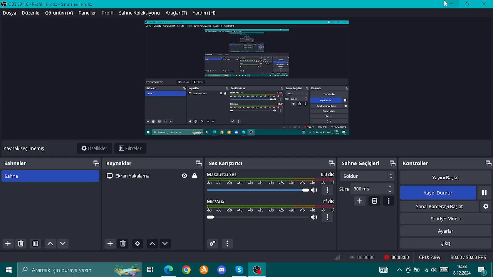Open scene filters via filter icon in Sahneler
Image resolution: width=493 pixels, height=277 pixels.
click(x=35, y=244)
